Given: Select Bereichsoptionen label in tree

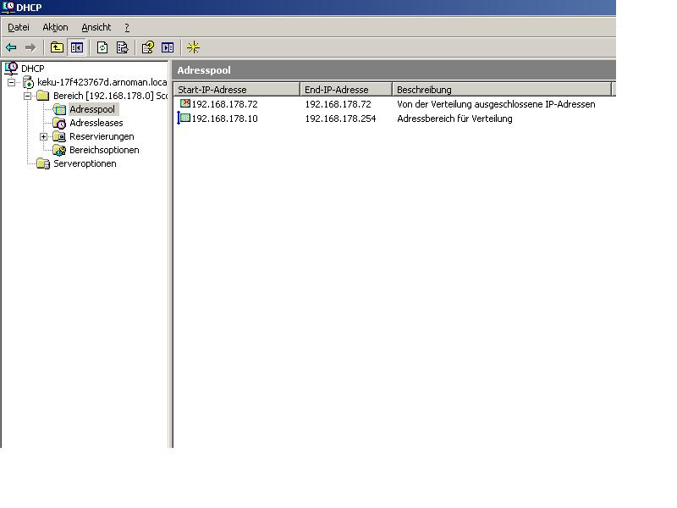Looking at the screenshot, I should click(104, 151).
